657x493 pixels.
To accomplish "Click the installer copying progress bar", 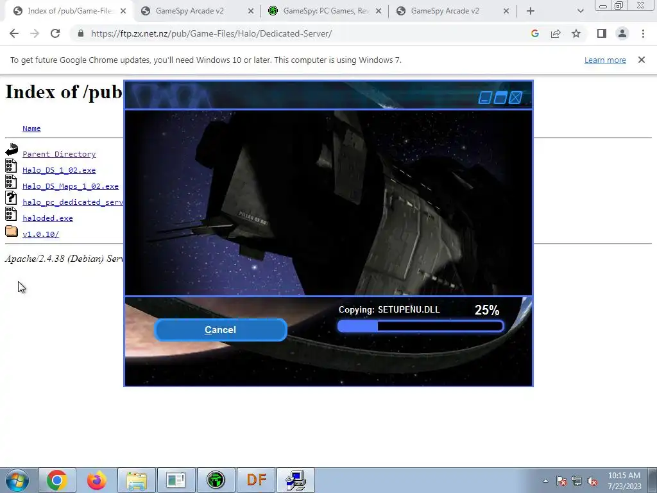I will [420, 326].
